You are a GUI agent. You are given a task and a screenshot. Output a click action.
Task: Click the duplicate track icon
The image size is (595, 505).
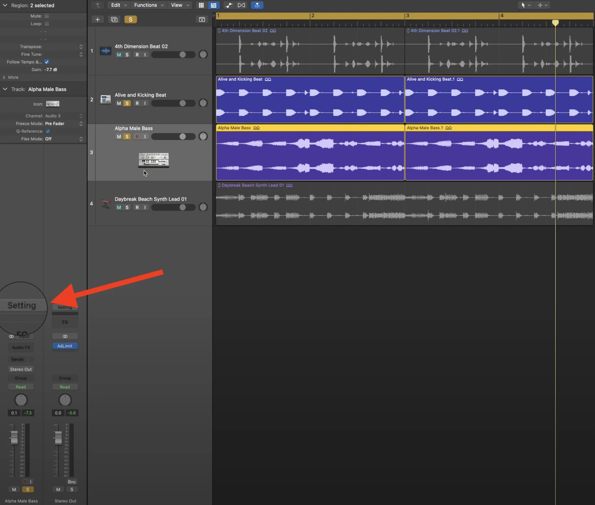[x=114, y=19]
